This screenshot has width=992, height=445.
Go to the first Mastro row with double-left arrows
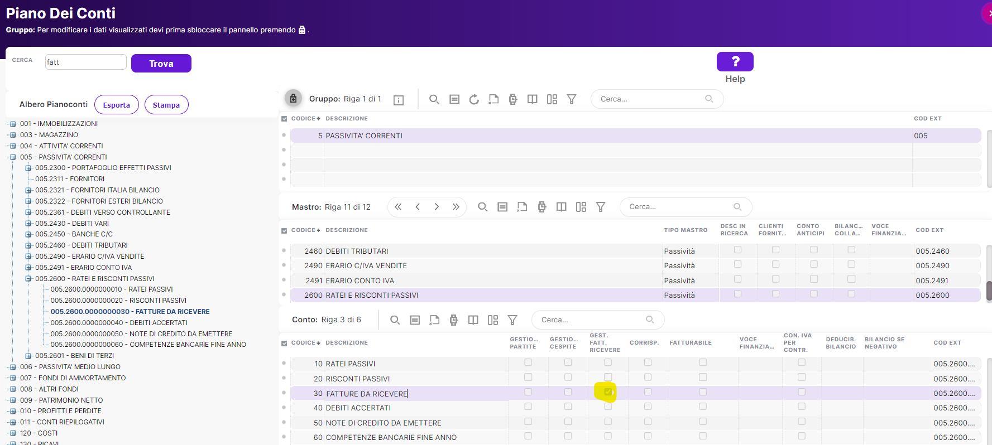pos(398,207)
